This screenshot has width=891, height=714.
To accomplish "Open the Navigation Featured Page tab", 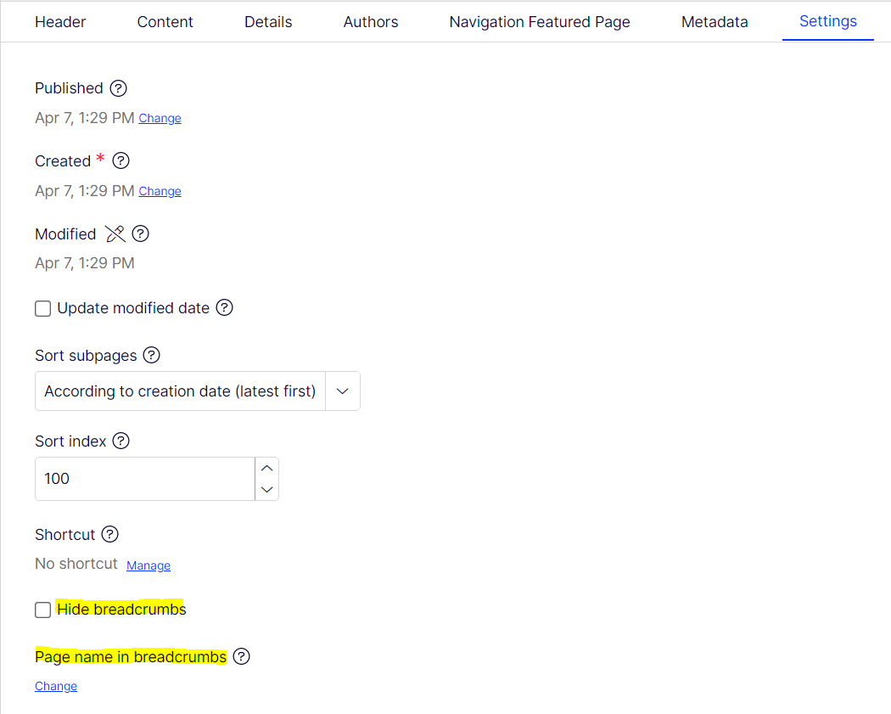I will pyautogui.click(x=540, y=22).
